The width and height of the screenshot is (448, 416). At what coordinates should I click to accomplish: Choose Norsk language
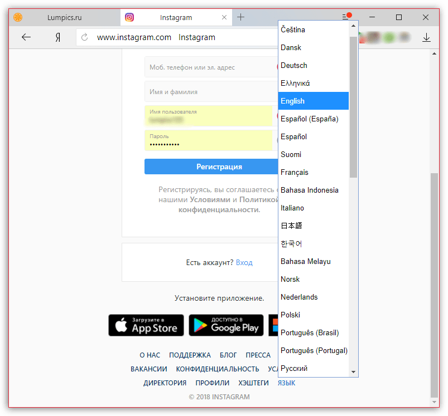click(313, 279)
